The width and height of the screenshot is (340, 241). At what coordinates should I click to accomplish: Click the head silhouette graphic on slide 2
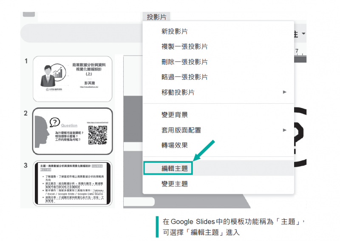point(42,132)
